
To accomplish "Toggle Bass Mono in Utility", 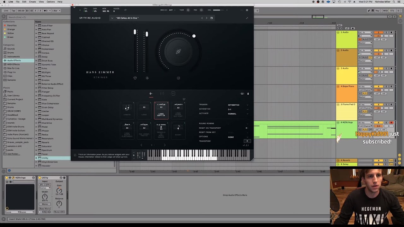I will 45,209.
